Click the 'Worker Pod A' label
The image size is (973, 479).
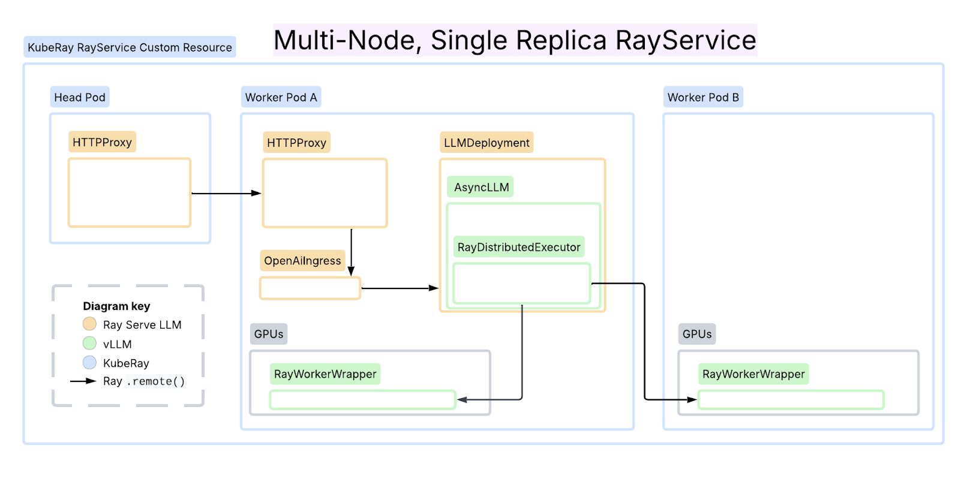[x=281, y=97]
